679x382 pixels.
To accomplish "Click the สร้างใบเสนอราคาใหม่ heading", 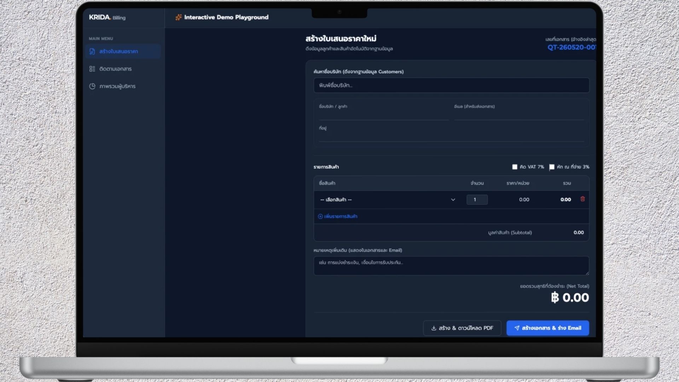I will (x=341, y=39).
